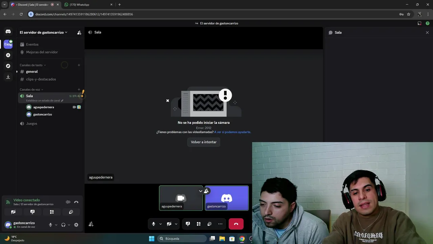Open the Sala chat panel icon
Viewport: 433px width, 244px height.
(331, 33)
